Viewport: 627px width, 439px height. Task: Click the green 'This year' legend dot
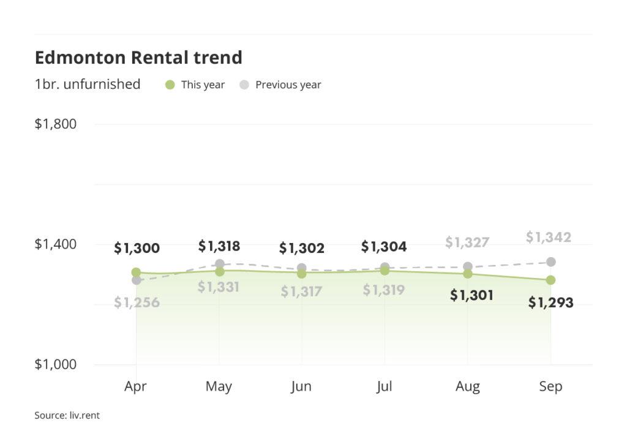click(170, 85)
